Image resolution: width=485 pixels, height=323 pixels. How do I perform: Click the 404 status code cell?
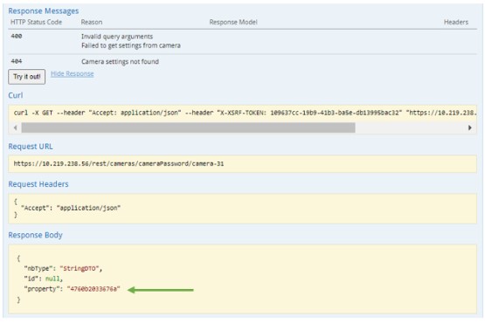tap(17, 61)
